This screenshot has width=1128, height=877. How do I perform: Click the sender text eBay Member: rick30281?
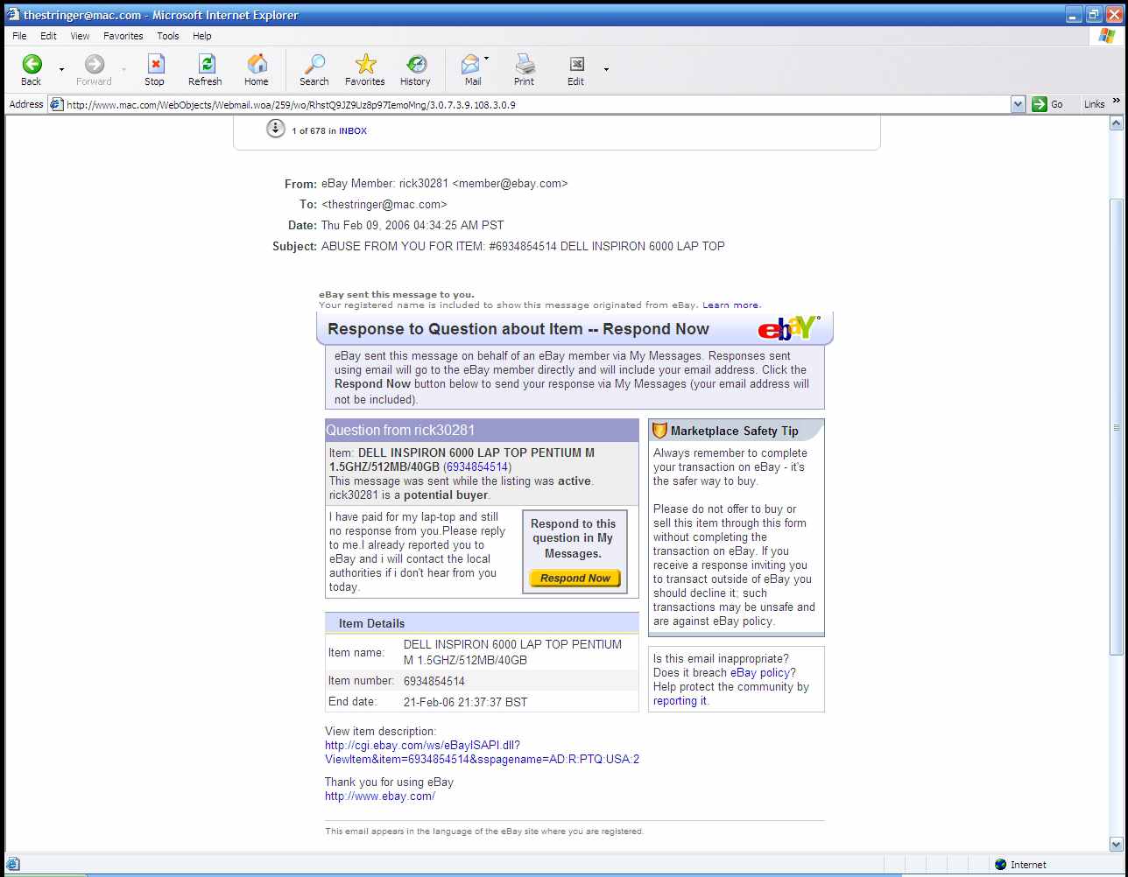[444, 184]
